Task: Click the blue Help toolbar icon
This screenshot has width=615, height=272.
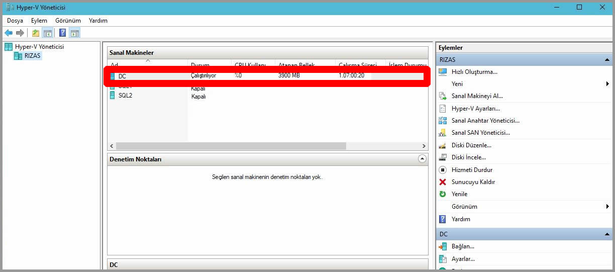Action: click(x=62, y=33)
